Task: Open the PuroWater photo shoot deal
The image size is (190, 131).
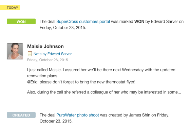Action: click(78, 115)
